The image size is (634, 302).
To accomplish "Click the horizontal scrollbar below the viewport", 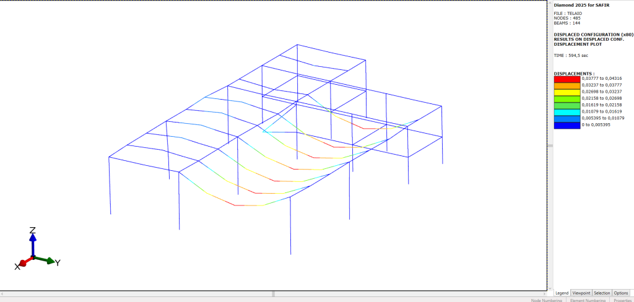I will [x=274, y=293].
